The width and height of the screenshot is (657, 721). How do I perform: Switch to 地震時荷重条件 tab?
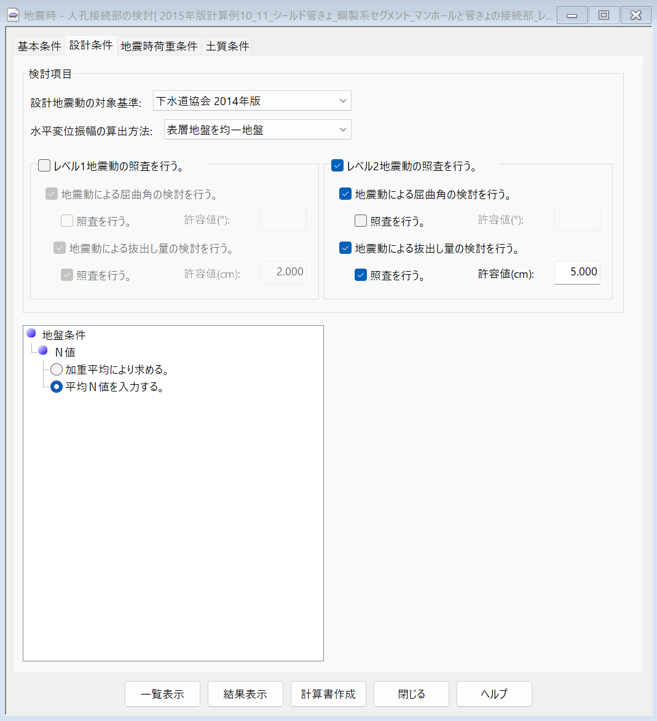(159, 46)
